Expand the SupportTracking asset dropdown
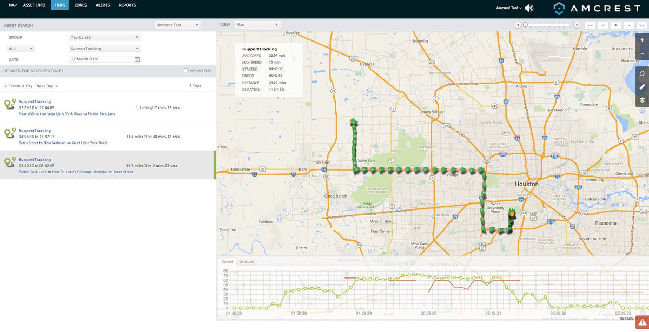Screen dimensions: 649x332 point(105,49)
